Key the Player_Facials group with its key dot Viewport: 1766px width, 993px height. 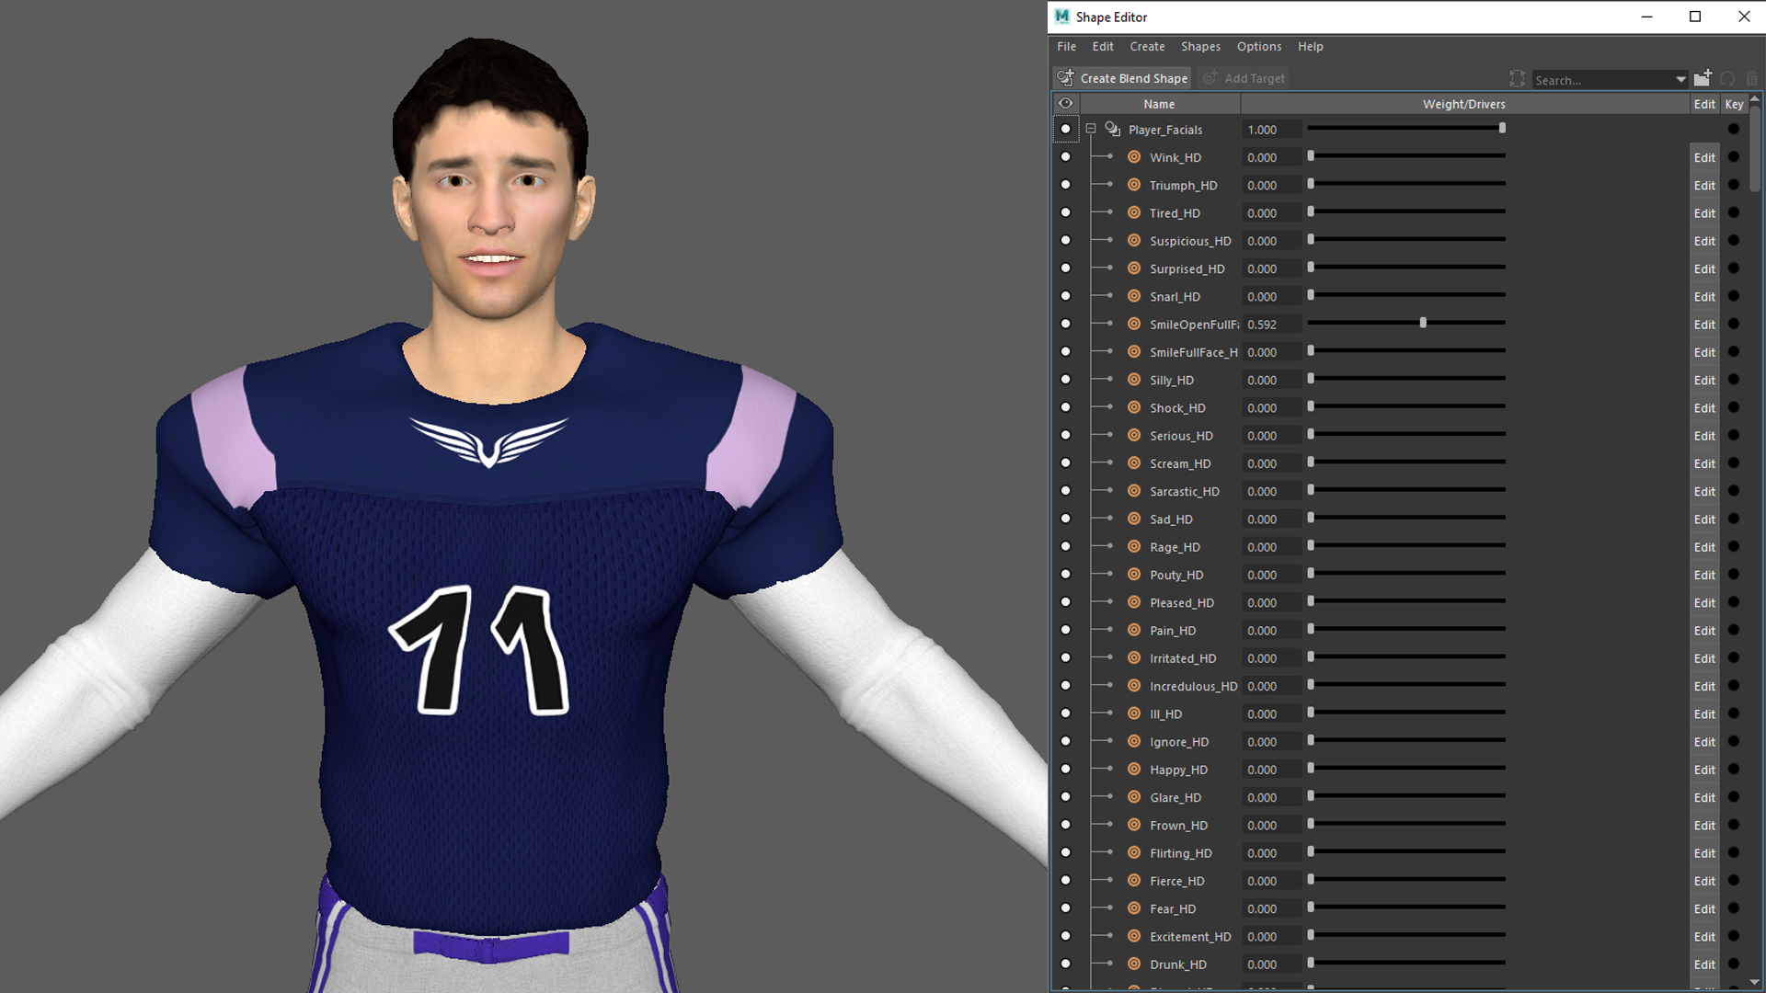tap(1733, 130)
